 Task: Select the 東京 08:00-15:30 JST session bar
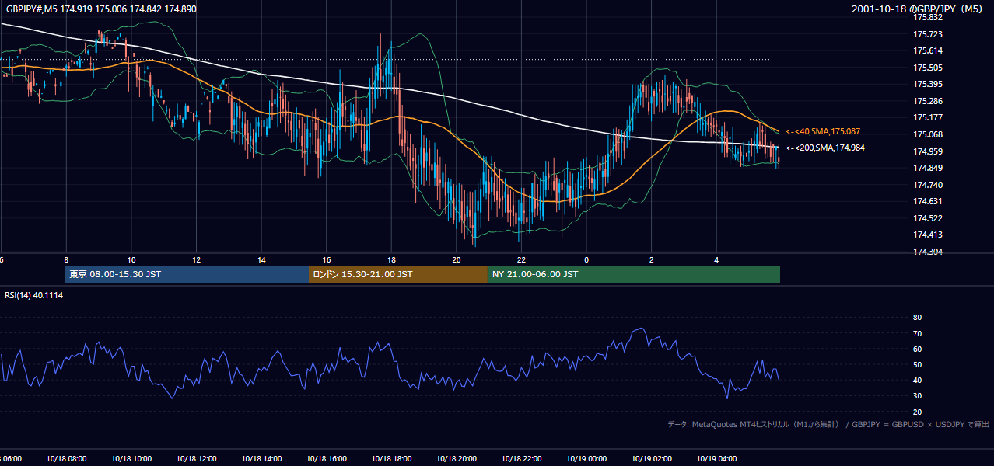(x=187, y=274)
